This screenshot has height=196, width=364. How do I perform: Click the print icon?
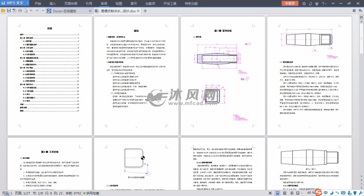tap(20, 11)
